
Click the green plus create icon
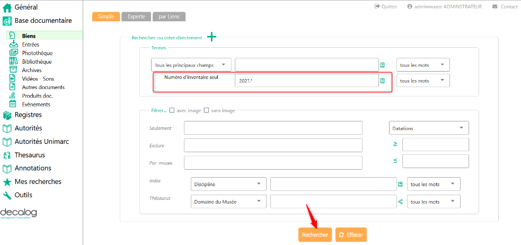211,37
